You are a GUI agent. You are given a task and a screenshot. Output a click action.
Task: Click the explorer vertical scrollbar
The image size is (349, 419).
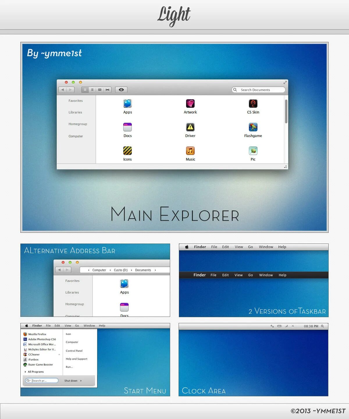(286, 111)
